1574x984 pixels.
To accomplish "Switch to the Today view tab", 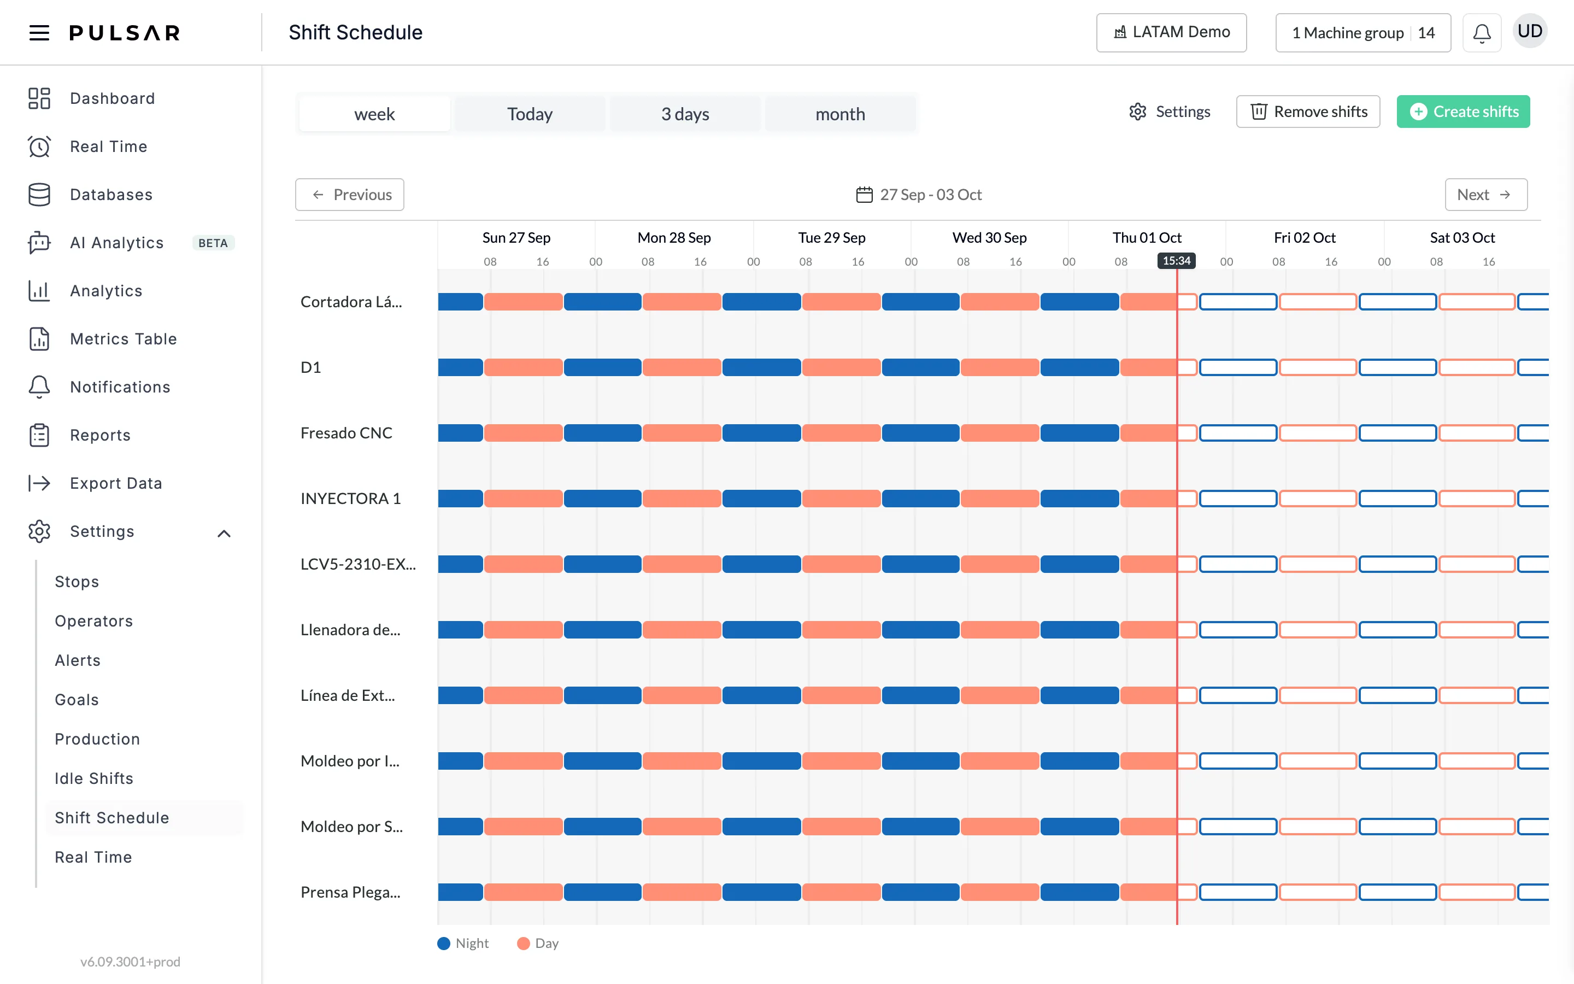I will tap(530, 114).
